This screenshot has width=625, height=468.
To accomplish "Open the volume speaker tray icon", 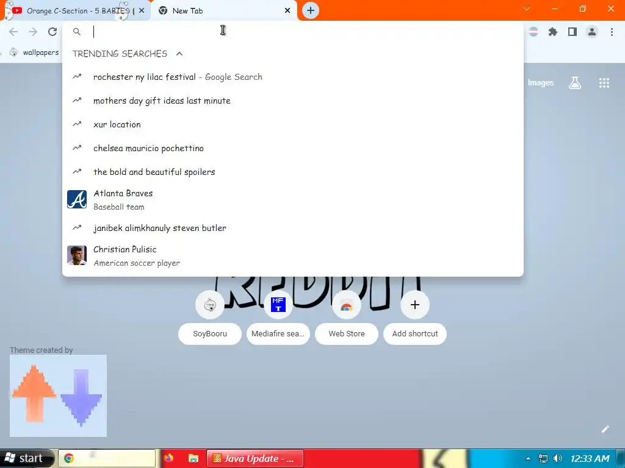I will click(558, 458).
